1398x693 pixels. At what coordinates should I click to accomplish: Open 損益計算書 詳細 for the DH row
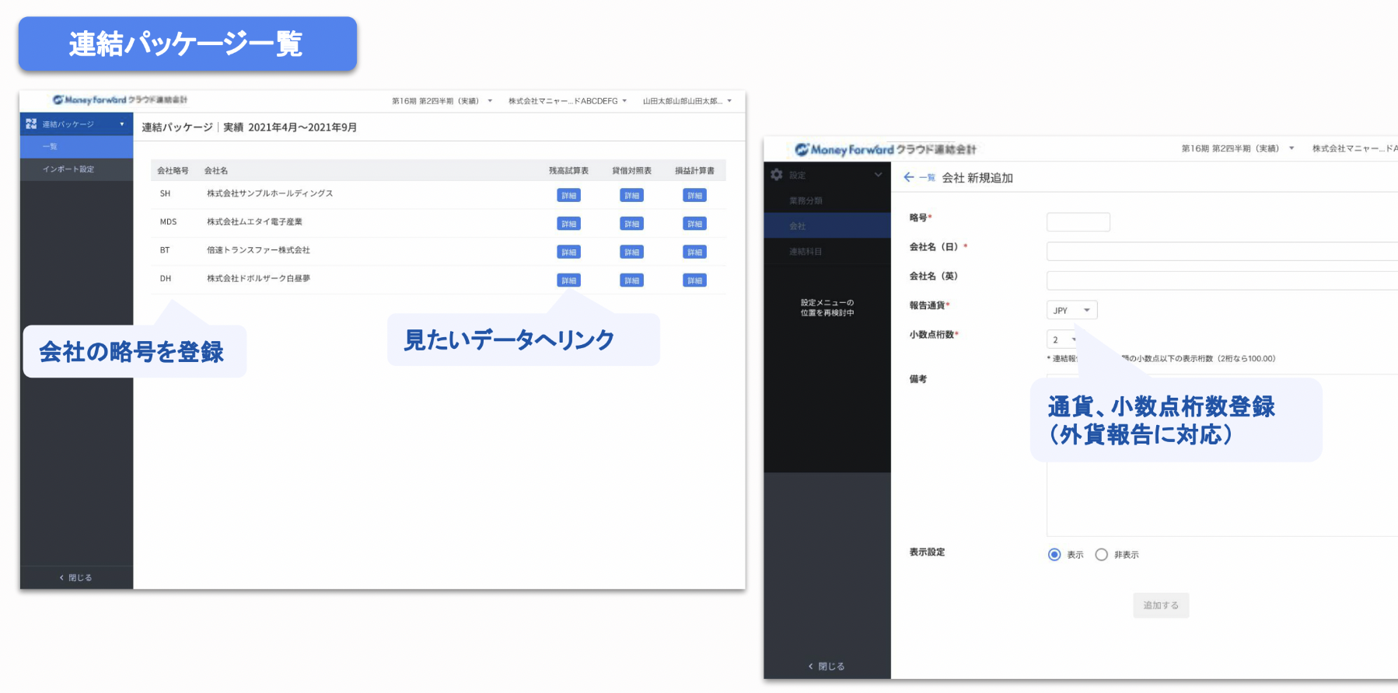coord(695,280)
